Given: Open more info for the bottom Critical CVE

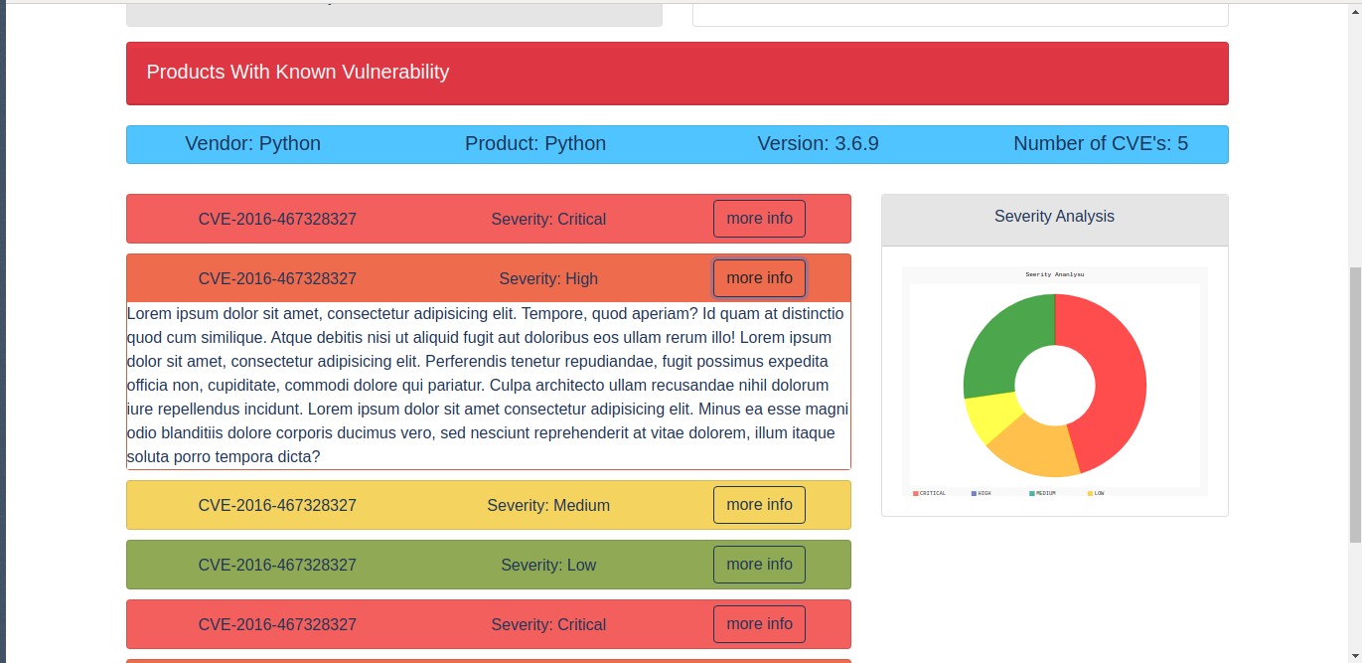Looking at the screenshot, I should 759,624.
